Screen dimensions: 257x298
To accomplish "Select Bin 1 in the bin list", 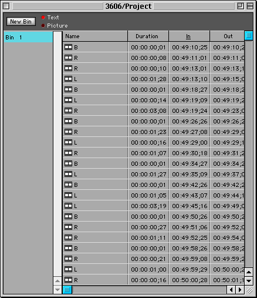I will click(28, 37).
